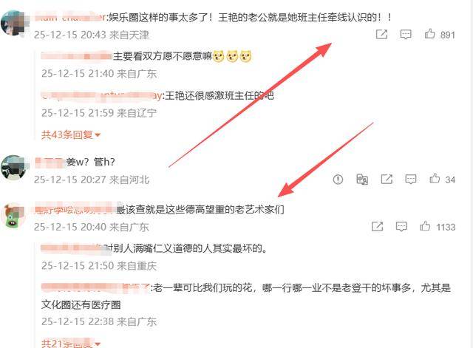Report the Hebei comment via exclamation icon
The image size is (473, 348).
(x=338, y=180)
